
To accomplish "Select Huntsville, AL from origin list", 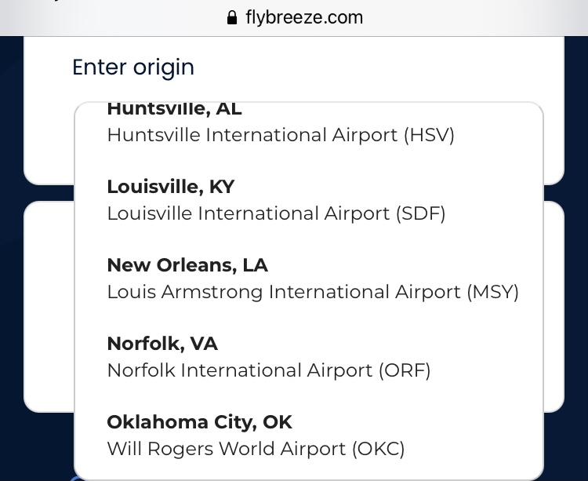I will click(x=174, y=109).
